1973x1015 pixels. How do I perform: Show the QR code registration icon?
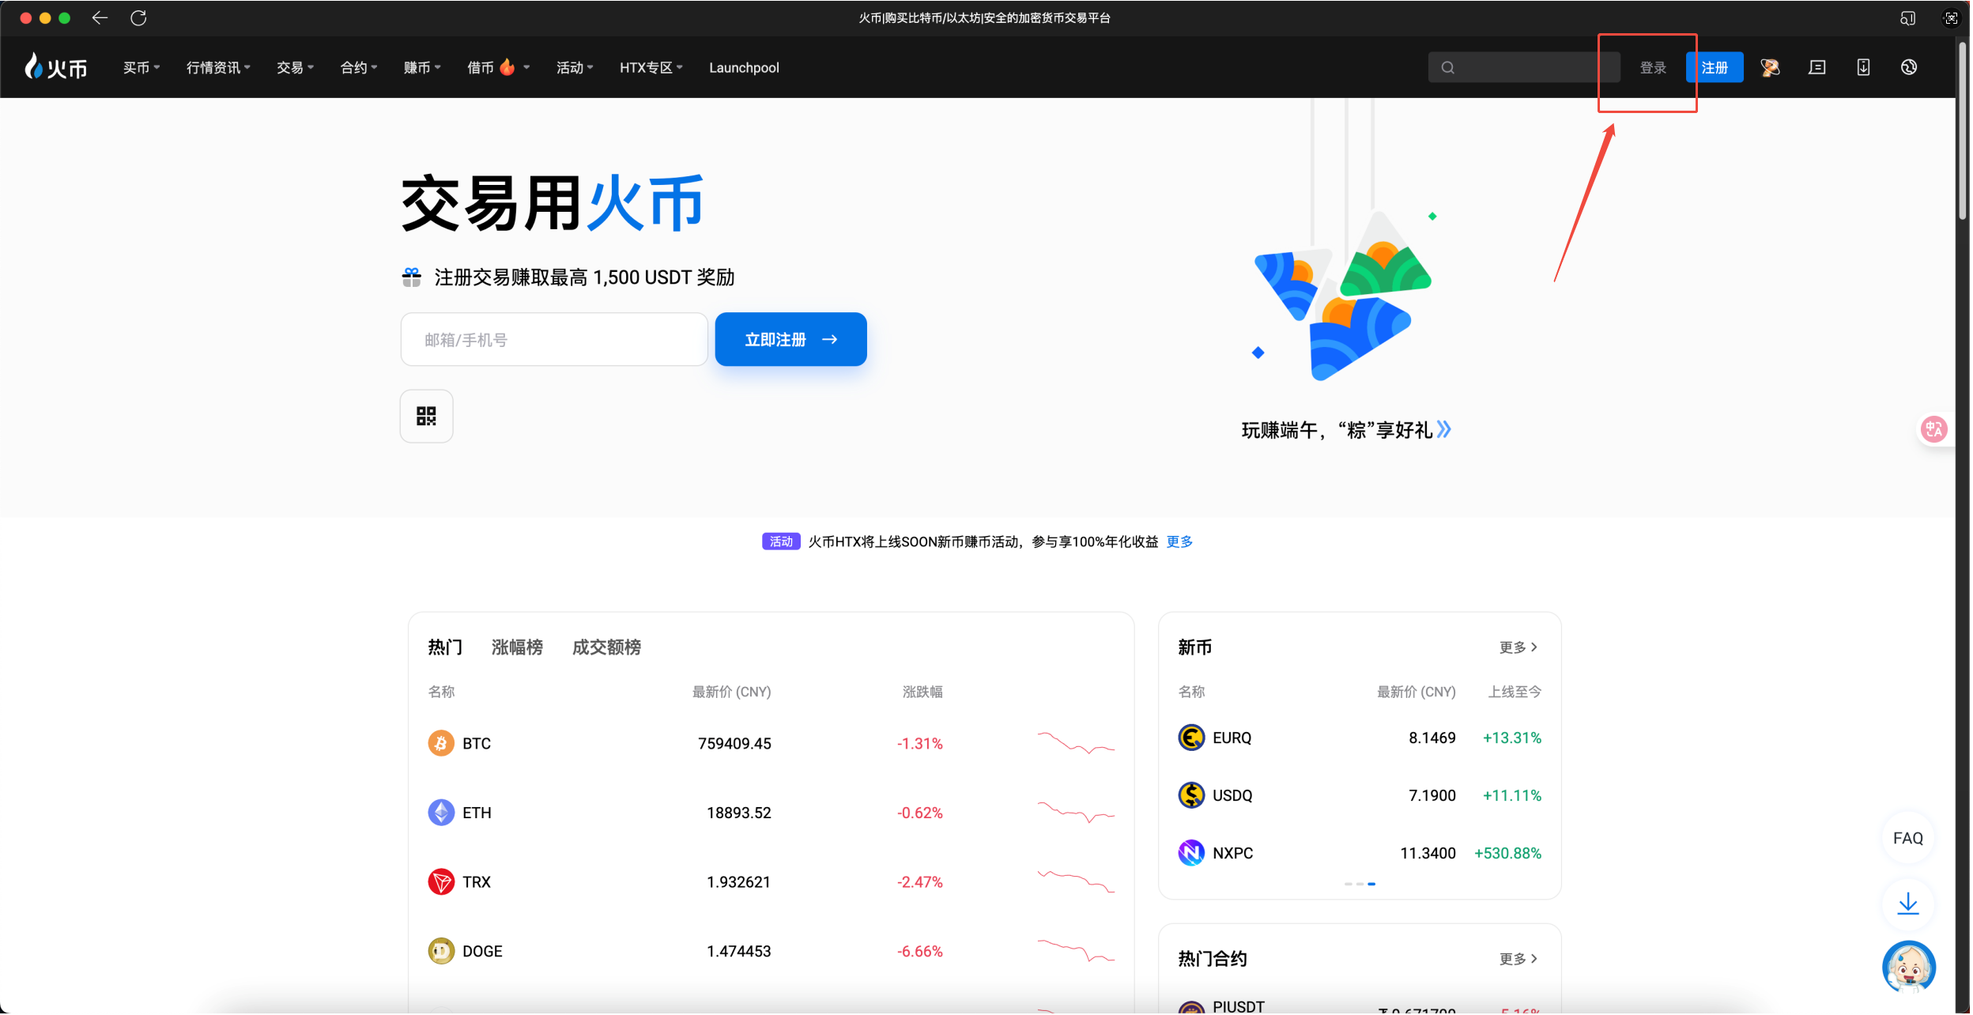(x=427, y=417)
